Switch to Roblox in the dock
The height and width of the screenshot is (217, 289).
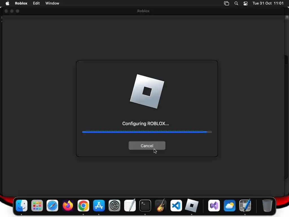pos(192,206)
